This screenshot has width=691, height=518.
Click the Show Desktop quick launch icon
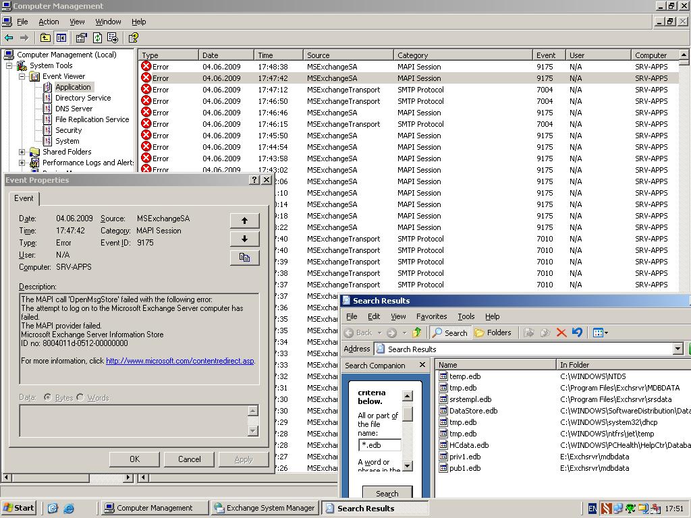click(53, 509)
